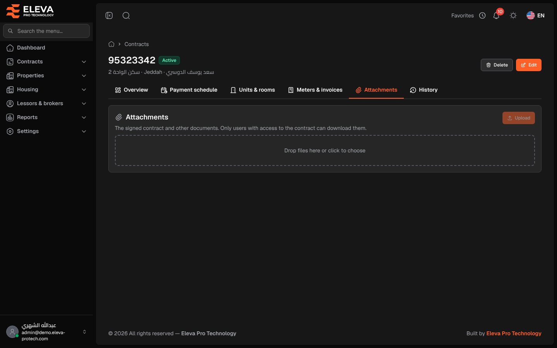Open the History tab
The height and width of the screenshot is (348, 557).
(x=424, y=90)
